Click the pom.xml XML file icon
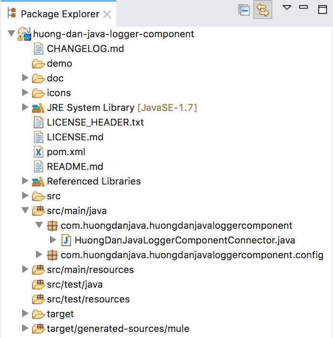The image size is (333, 338). 39,152
